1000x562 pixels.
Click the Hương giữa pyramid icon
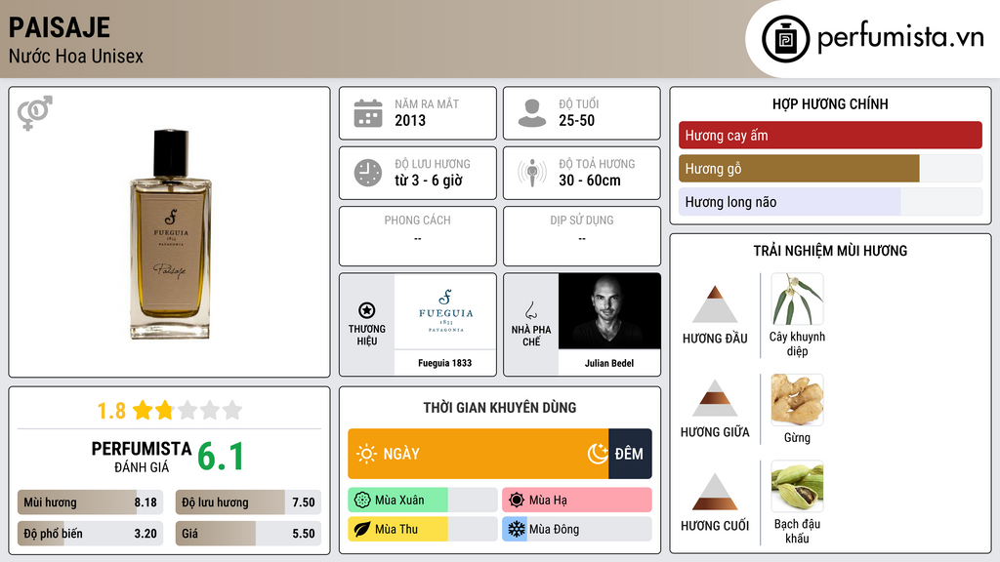[x=715, y=398]
